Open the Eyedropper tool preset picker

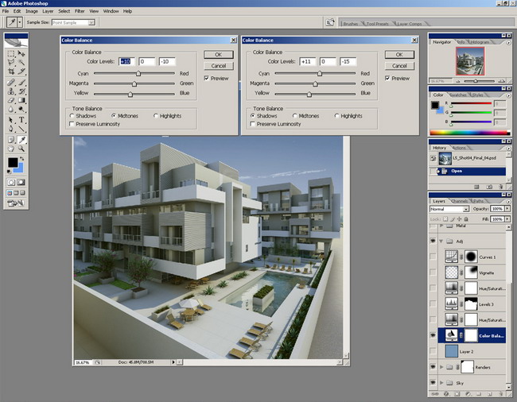coord(20,22)
